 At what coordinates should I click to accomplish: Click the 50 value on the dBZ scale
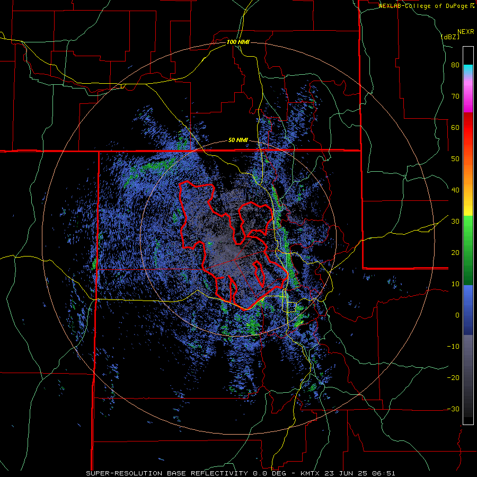(x=455, y=159)
